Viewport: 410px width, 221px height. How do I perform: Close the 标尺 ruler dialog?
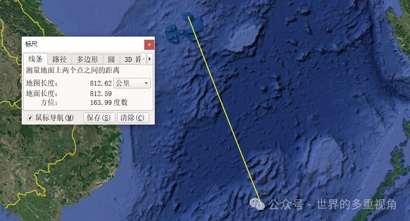149,45
